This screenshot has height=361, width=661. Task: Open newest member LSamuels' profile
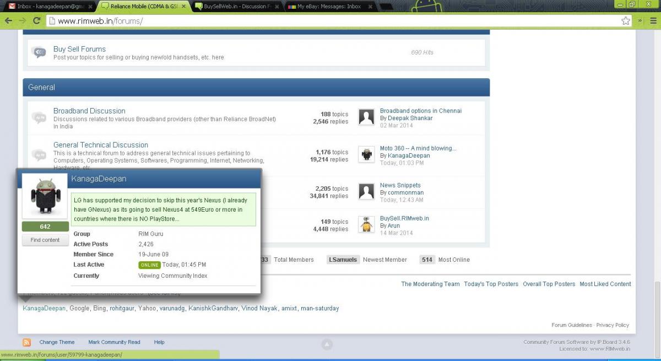(x=343, y=260)
